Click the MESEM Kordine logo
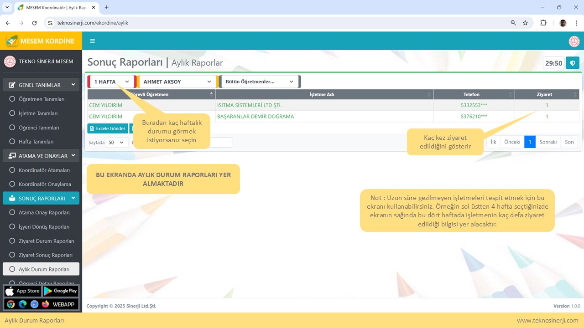 (x=41, y=41)
